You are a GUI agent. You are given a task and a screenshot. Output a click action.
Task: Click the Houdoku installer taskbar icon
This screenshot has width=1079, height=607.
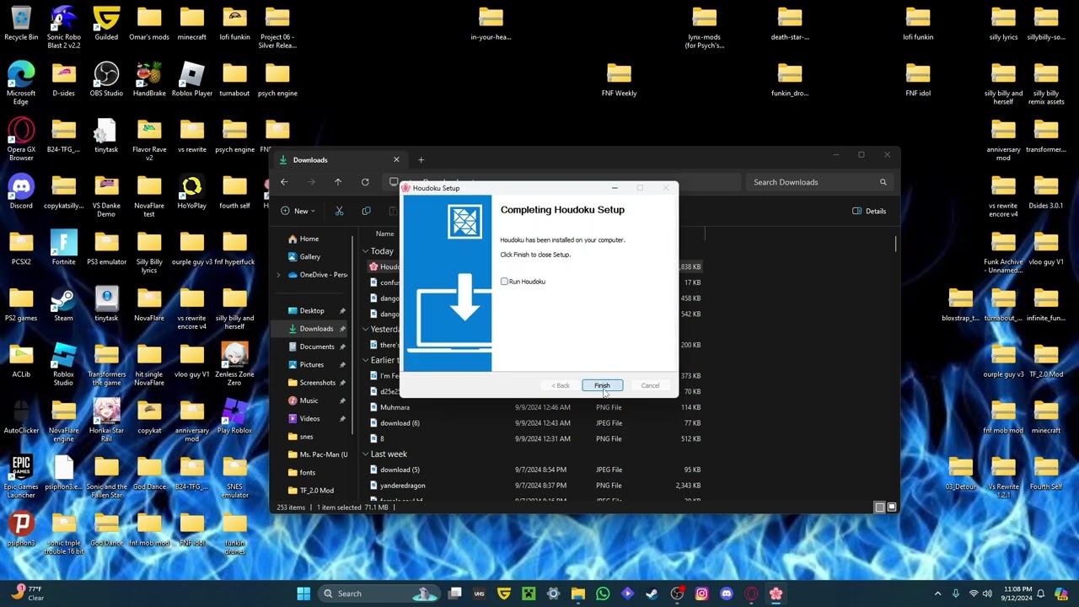pyautogui.click(x=776, y=594)
